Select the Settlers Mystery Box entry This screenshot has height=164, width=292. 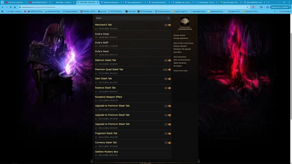pyautogui.click(x=106, y=152)
